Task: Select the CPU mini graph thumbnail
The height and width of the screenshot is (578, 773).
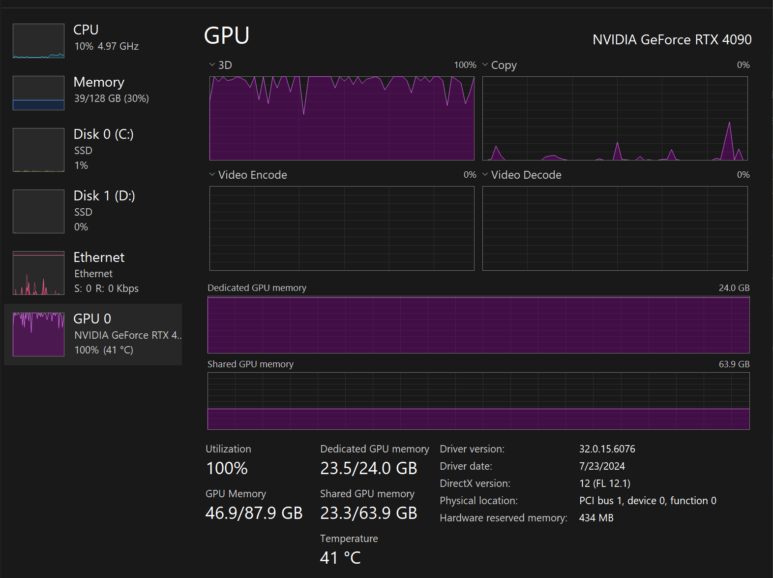Action: pos(38,41)
